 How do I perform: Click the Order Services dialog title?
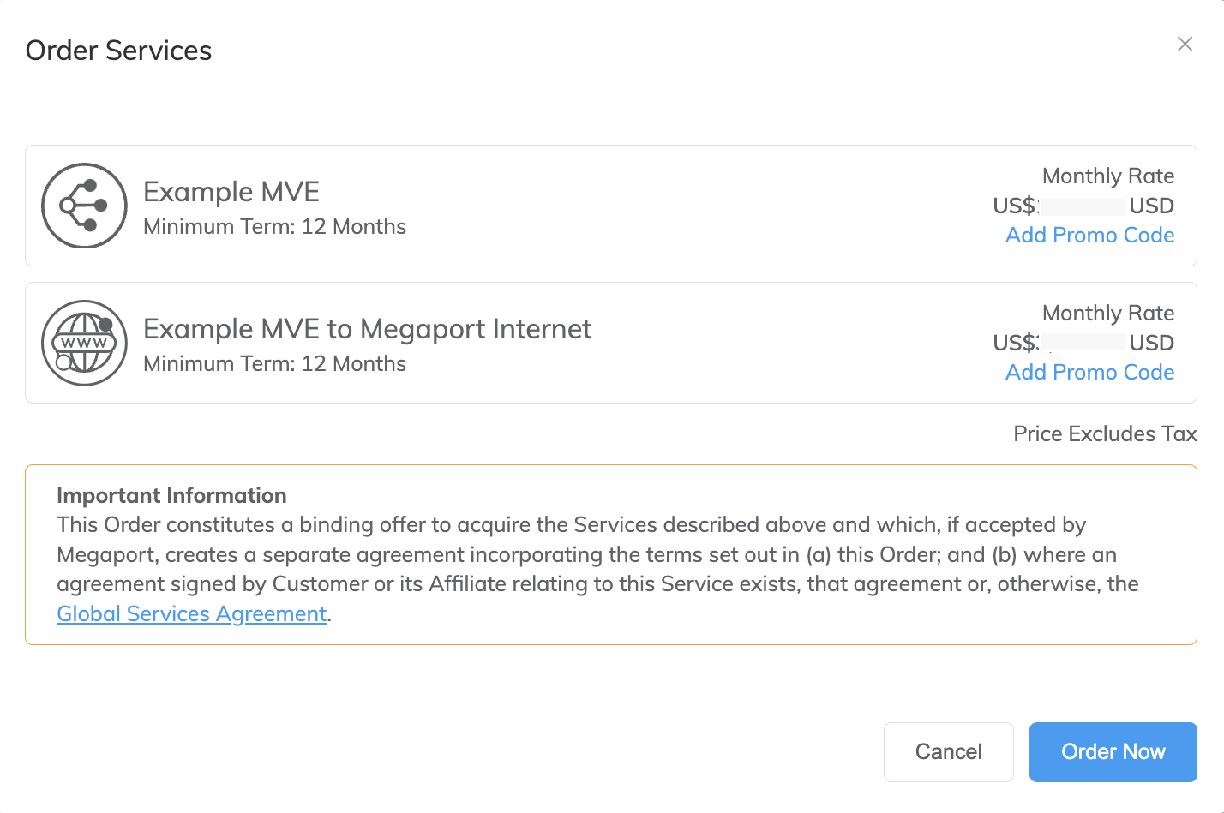[118, 51]
